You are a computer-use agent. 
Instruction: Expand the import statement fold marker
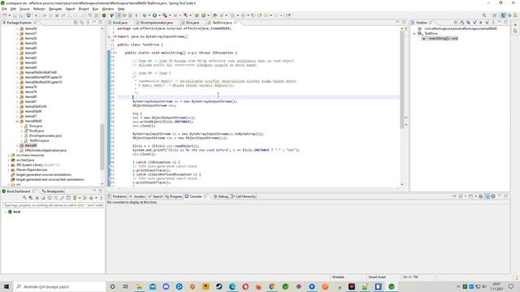(x=115, y=36)
